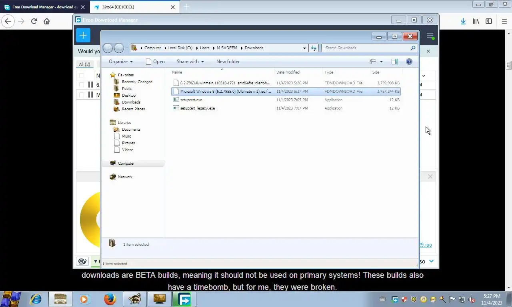Change your view icon in Explorer
Image resolution: width=512 pixels, height=307 pixels.
click(x=373, y=62)
